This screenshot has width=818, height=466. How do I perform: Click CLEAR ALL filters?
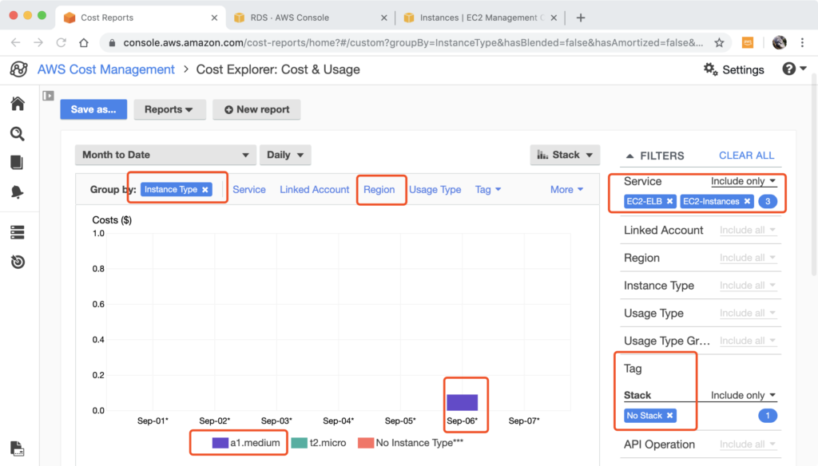pos(747,156)
